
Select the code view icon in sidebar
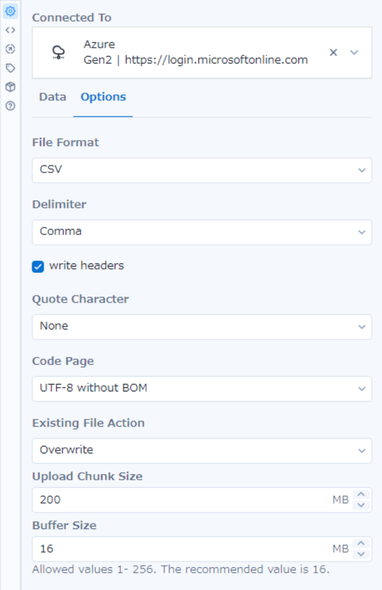[10, 30]
